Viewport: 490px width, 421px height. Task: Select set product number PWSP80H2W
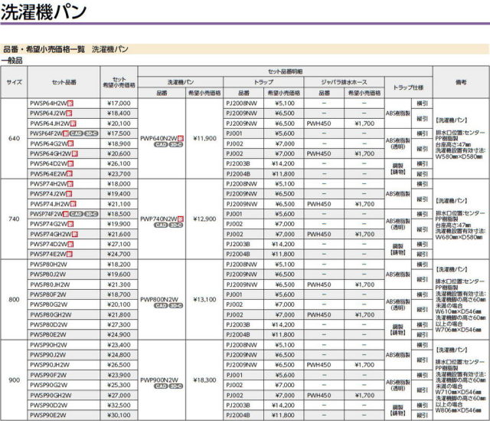pos(48,265)
